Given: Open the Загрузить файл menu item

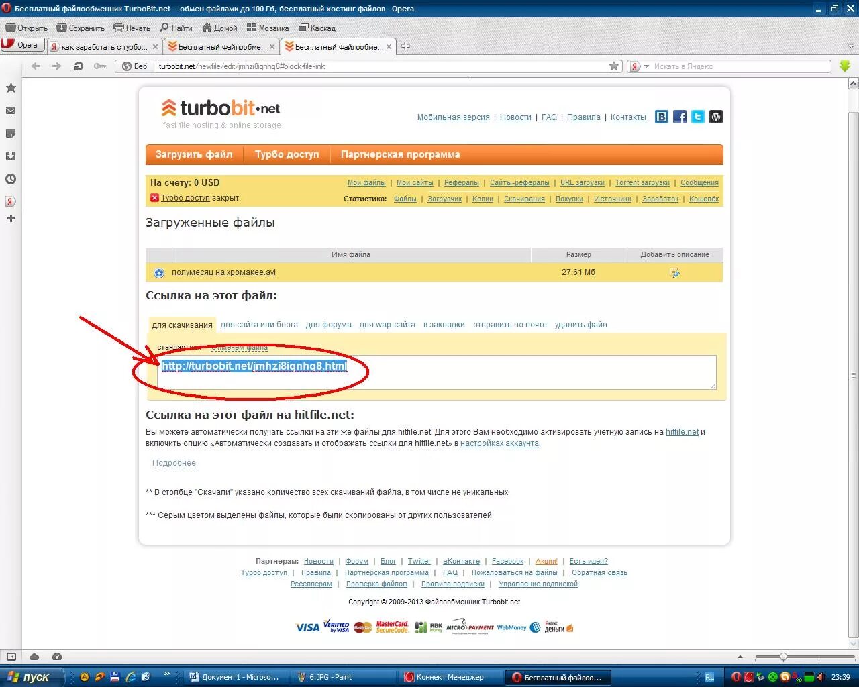Looking at the screenshot, I should point(194,154).
